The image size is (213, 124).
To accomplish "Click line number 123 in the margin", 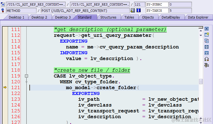I will (x=16, y=99).
